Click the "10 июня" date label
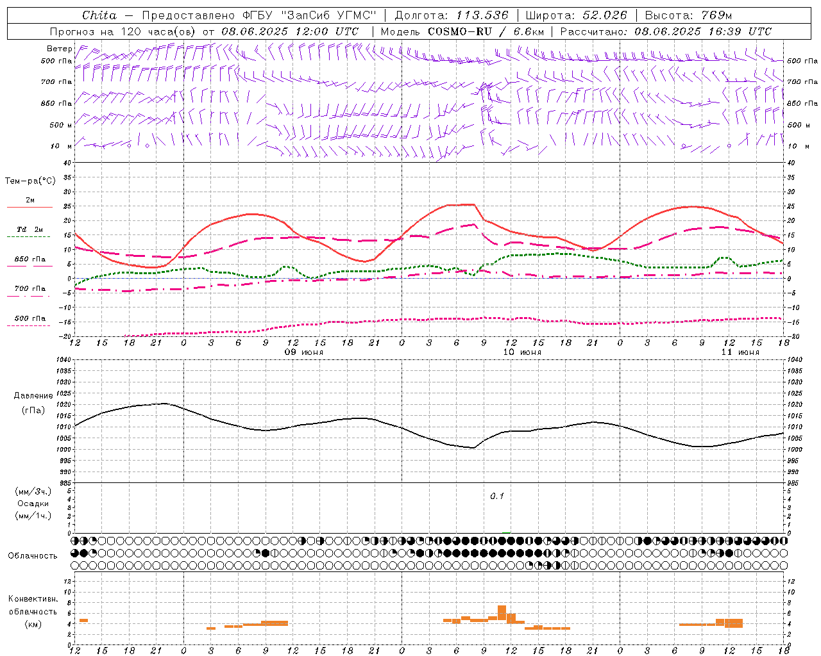 tap(522, 352)
